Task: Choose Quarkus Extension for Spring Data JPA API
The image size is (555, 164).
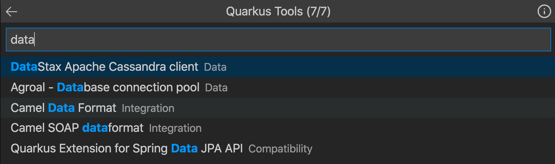Action: click(x=277, y=149)
